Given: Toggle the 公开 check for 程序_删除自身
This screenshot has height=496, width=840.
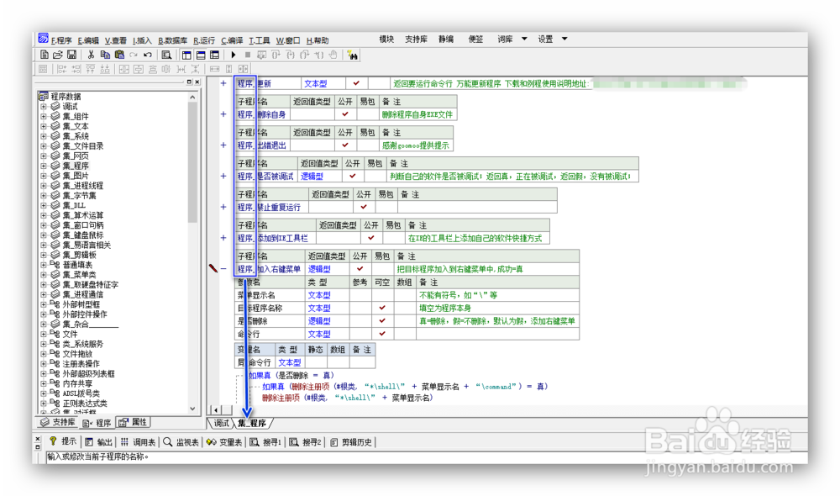Looking at the screenshot, I should [x=345, y=114].
